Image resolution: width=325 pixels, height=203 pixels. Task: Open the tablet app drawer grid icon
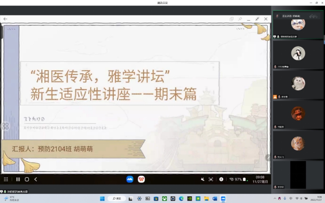point(6,179)
